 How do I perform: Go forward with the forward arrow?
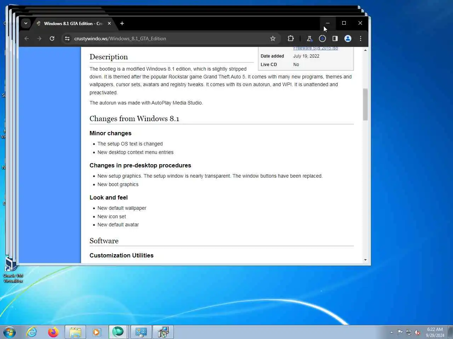(39, 38)
